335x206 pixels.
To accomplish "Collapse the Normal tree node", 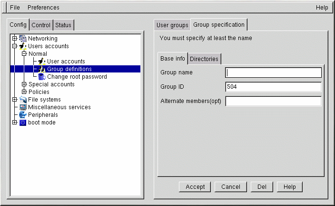I will pos(24,54).
